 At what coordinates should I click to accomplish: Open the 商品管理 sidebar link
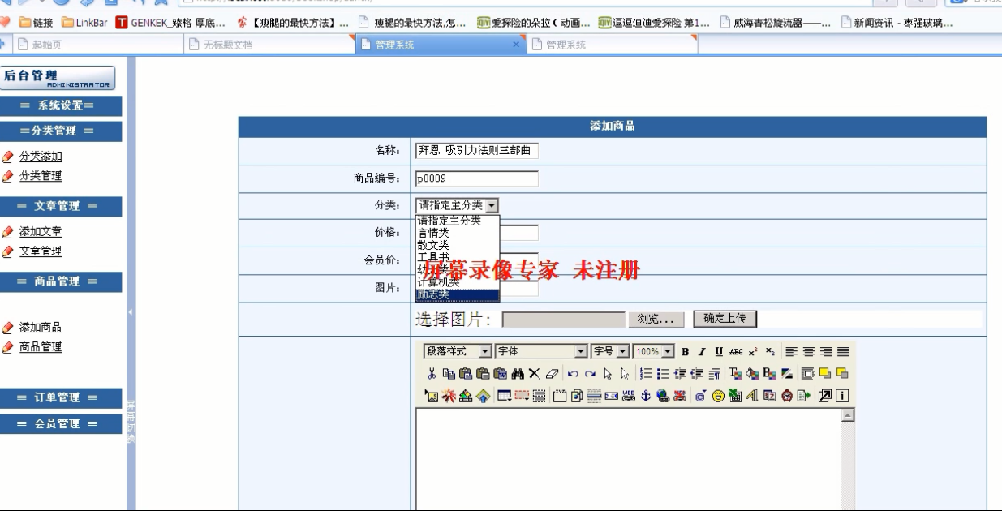(x=41, y=347)
